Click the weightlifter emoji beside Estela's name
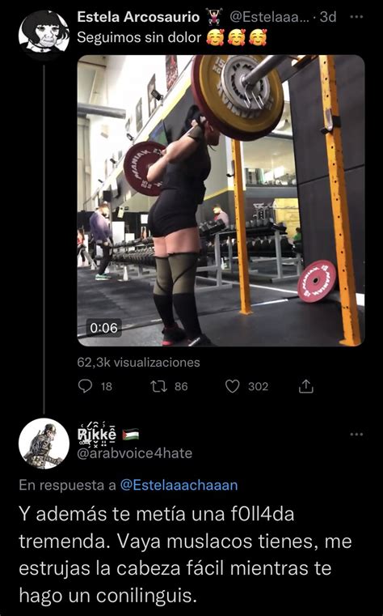Image resolution: width=383 pixels, height=616 pixels. [x=214, y=17]
